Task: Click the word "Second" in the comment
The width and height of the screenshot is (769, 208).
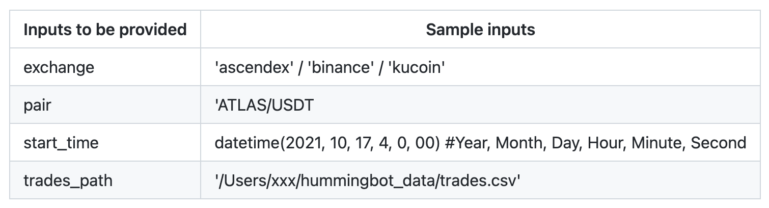Action: pos(719,143)
